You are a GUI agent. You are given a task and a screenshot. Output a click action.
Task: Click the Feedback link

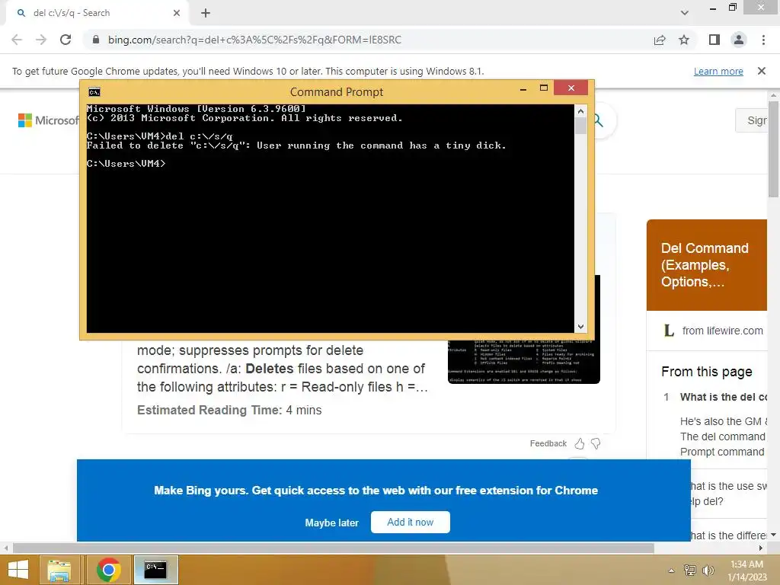(548, 443)
